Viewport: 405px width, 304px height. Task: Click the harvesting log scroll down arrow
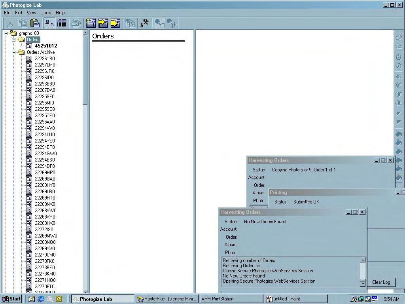coord(363,283)
